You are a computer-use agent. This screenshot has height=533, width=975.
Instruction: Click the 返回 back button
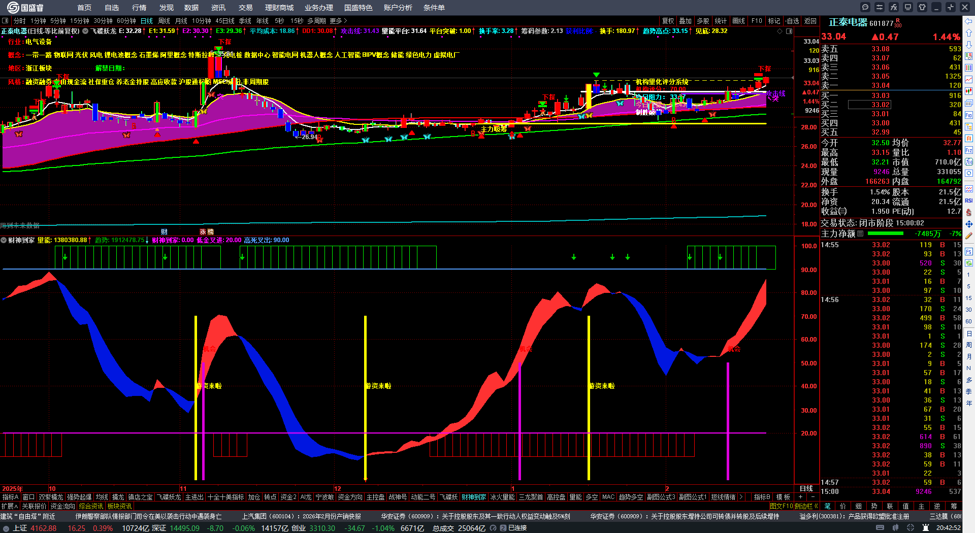[x=810, y=21]
